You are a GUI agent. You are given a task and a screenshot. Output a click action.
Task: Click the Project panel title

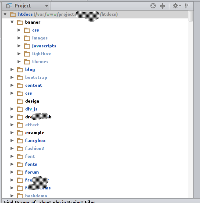[x=23, y=6]
